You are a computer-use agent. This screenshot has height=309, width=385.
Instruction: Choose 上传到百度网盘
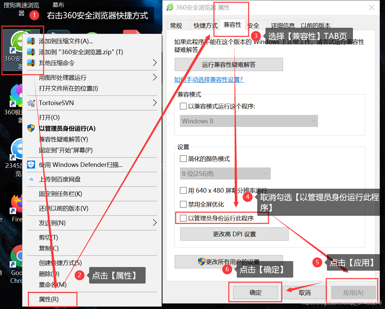pyautogui.click(x=92, y=179)
